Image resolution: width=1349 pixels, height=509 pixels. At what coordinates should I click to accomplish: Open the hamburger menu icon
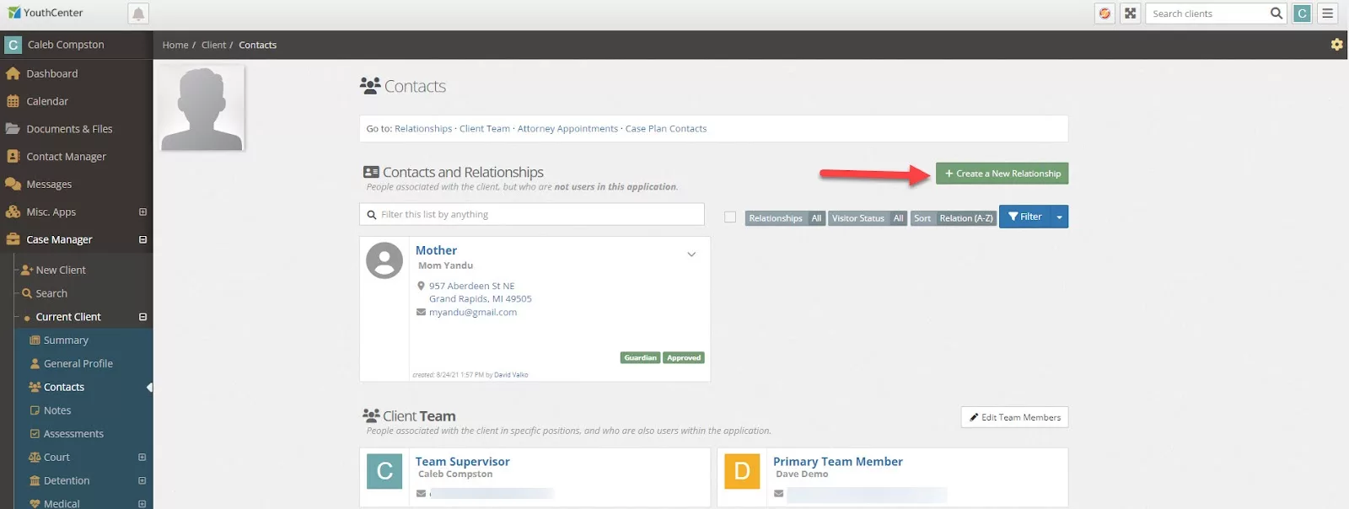click(1328, 13)
